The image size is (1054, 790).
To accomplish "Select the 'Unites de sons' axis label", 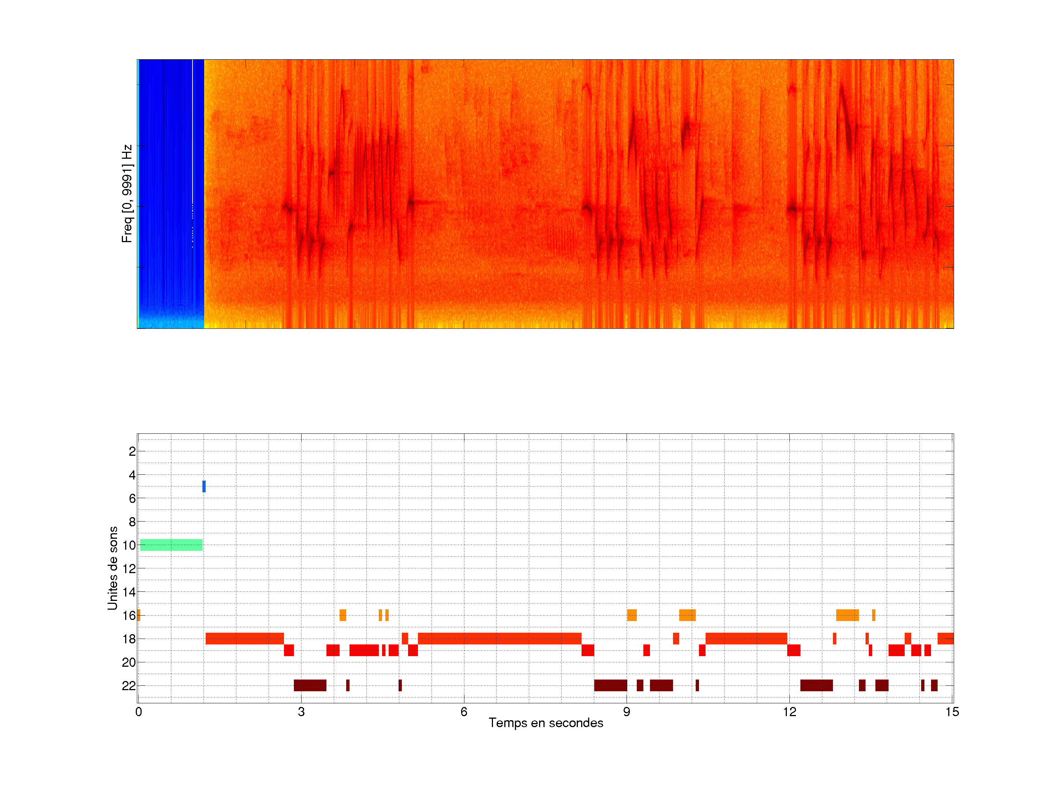I will [112, 568].
